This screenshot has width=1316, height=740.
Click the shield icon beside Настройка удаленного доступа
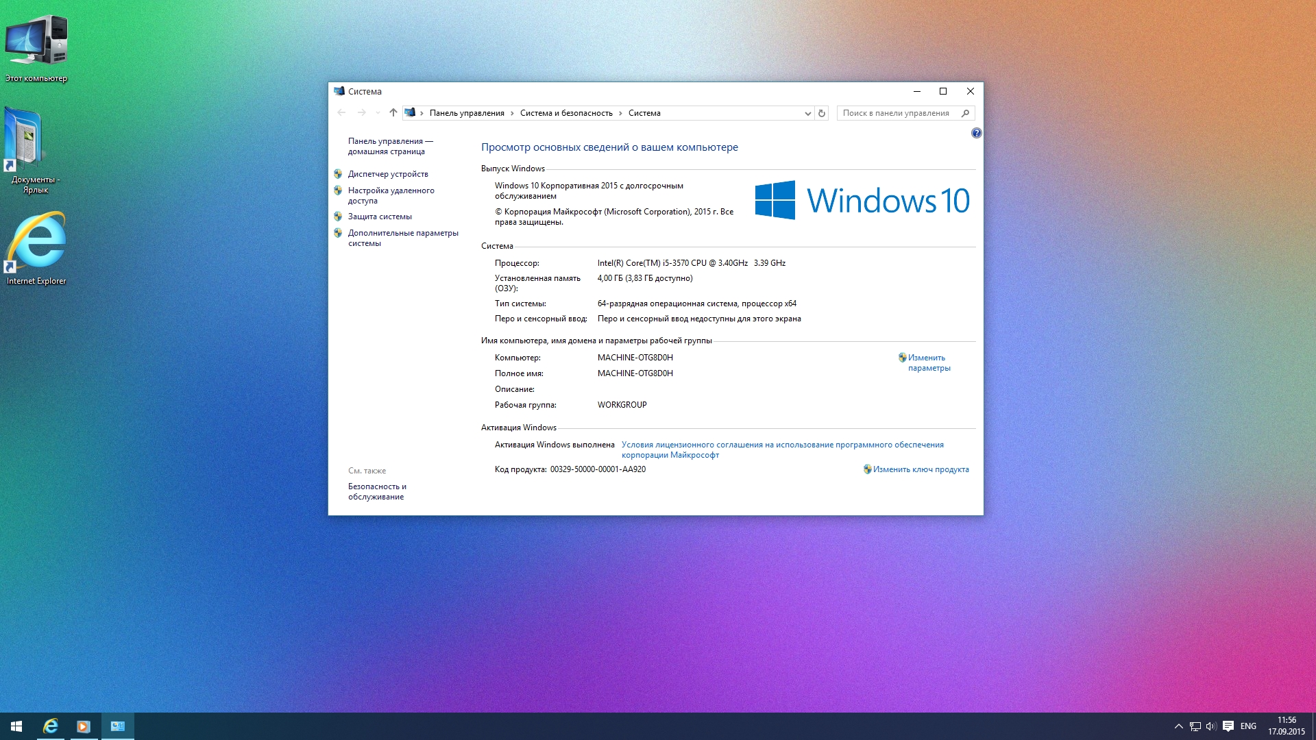point(338,190)
